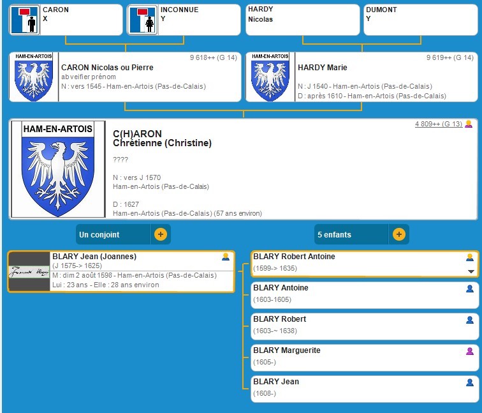Click the signature thumbnail of BLARY Jean
Viewport: 482px width, 413px height.
pyautogui.click(x=29, y=272)
